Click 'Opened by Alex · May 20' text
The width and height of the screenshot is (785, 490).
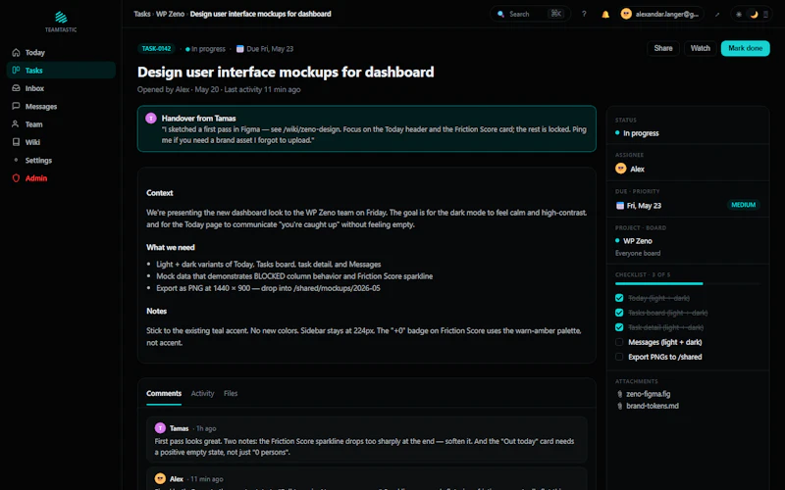(x=179, y=89)
